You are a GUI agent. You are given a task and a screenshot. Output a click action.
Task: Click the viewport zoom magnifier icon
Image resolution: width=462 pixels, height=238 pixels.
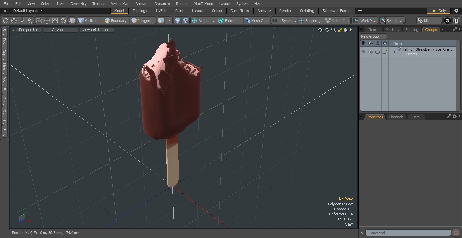[x=333, y=30]
